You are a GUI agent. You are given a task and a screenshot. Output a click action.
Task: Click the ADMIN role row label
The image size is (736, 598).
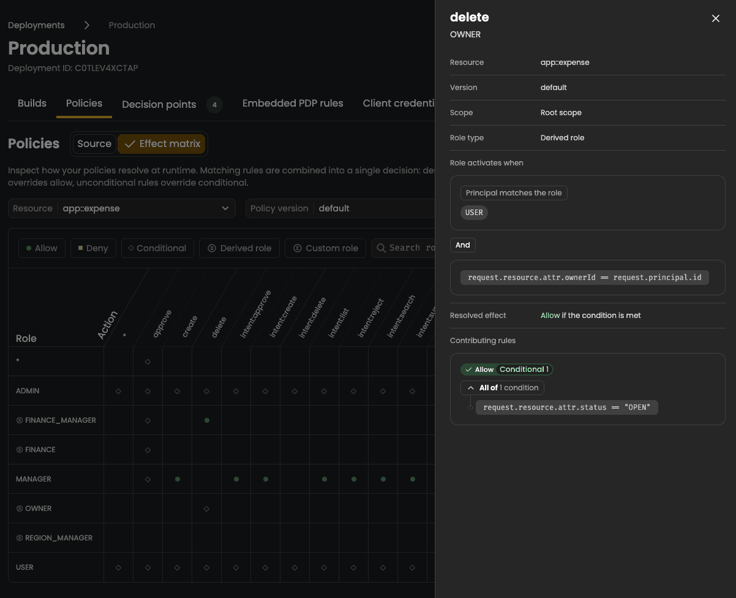[28, 391]
